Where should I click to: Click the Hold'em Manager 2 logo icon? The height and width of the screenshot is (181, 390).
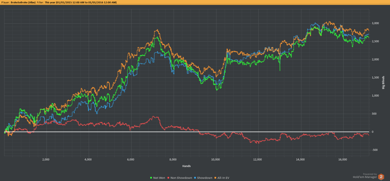point(381,177)
